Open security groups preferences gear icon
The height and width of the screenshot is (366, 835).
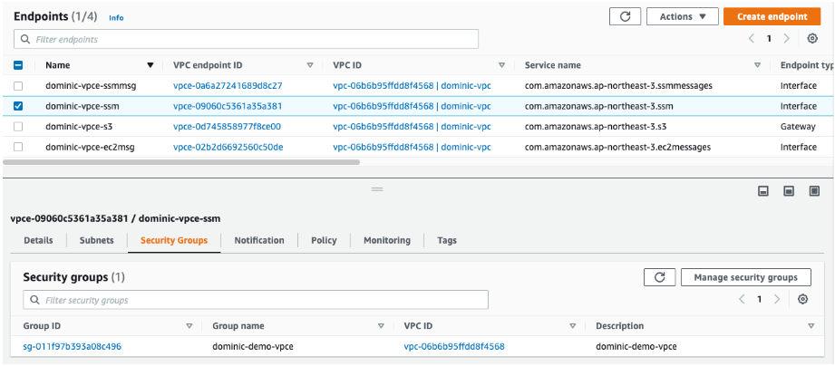(802, 299)
